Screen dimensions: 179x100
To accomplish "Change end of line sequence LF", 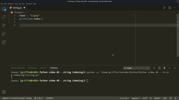I will click(150, 98).
